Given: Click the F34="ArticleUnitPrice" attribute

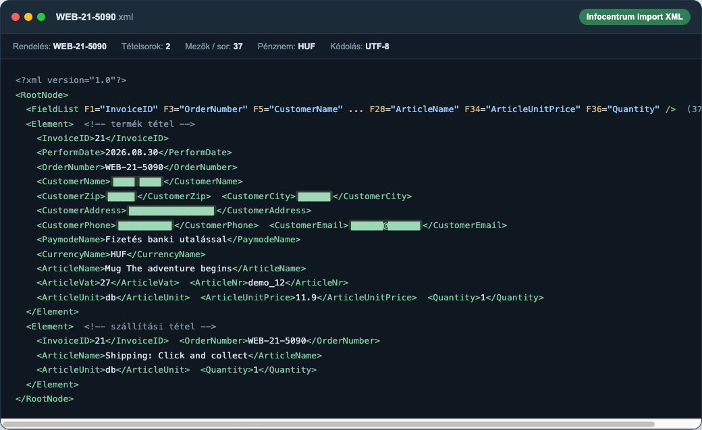Looking at the screenshot, I should (x=522, y=109).
